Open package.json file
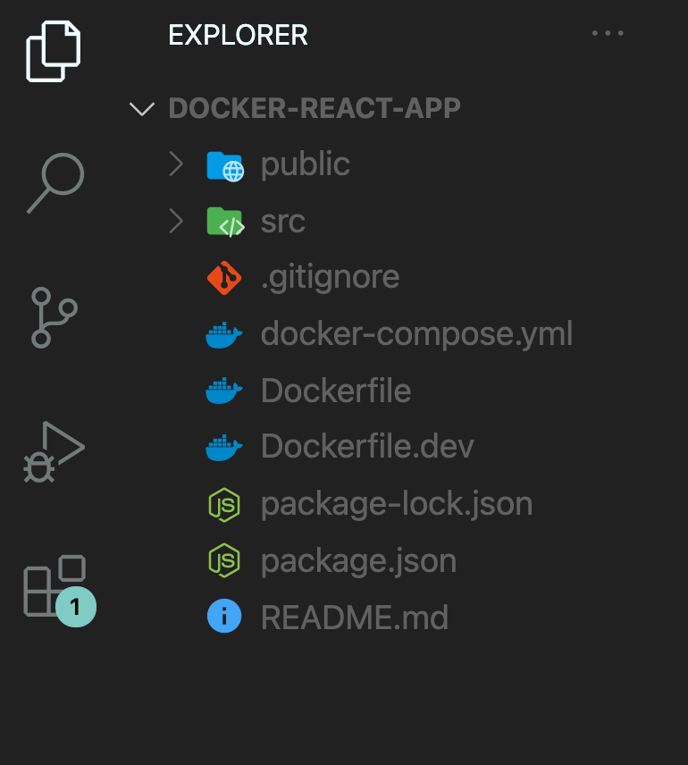 pos(358,561)
